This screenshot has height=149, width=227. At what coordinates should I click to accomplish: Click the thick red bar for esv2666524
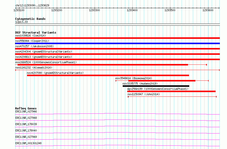point(103,65)
